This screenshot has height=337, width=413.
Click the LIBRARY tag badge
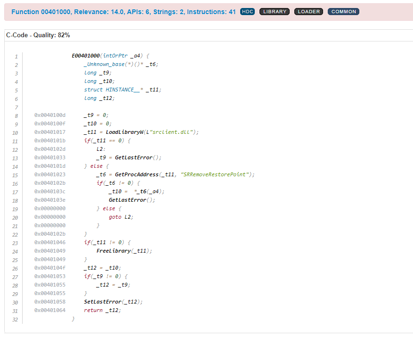pos(275,12)
